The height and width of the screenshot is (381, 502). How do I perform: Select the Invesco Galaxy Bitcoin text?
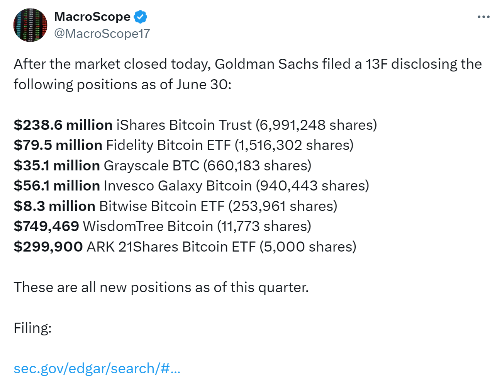pyautogui.click(x=178, y=186)
